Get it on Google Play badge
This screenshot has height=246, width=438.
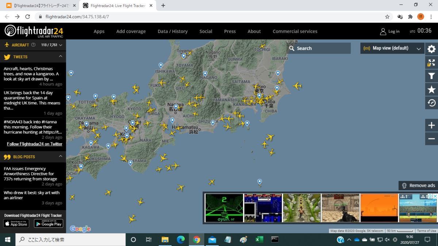[49, 223]
